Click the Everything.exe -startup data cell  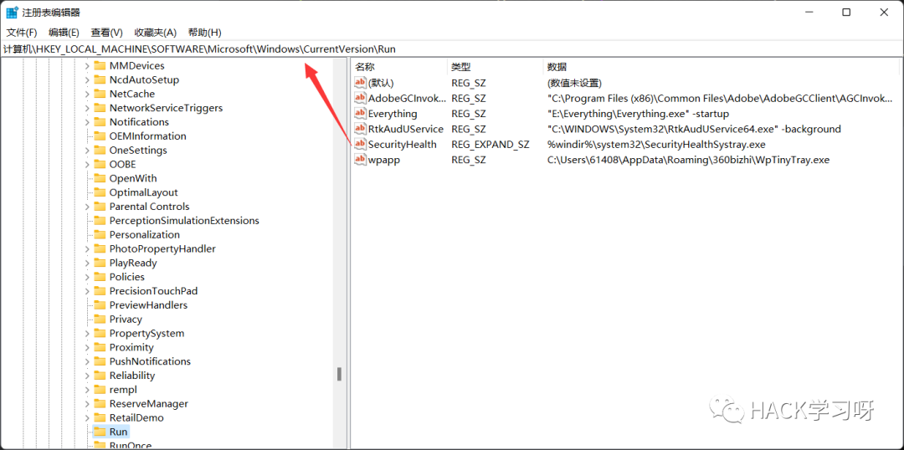[x=638, y=114]
